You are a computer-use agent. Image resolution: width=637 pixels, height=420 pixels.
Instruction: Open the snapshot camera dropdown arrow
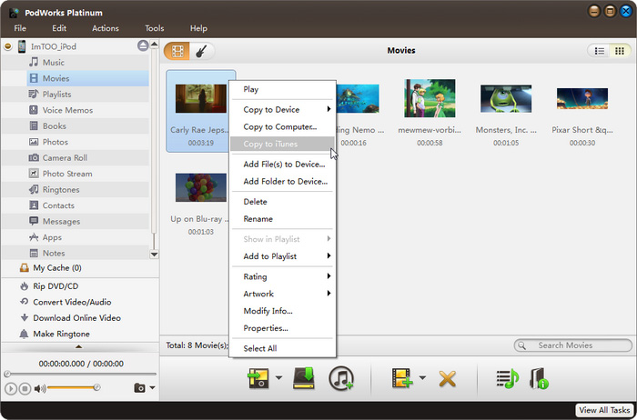(x=152, y=388)
